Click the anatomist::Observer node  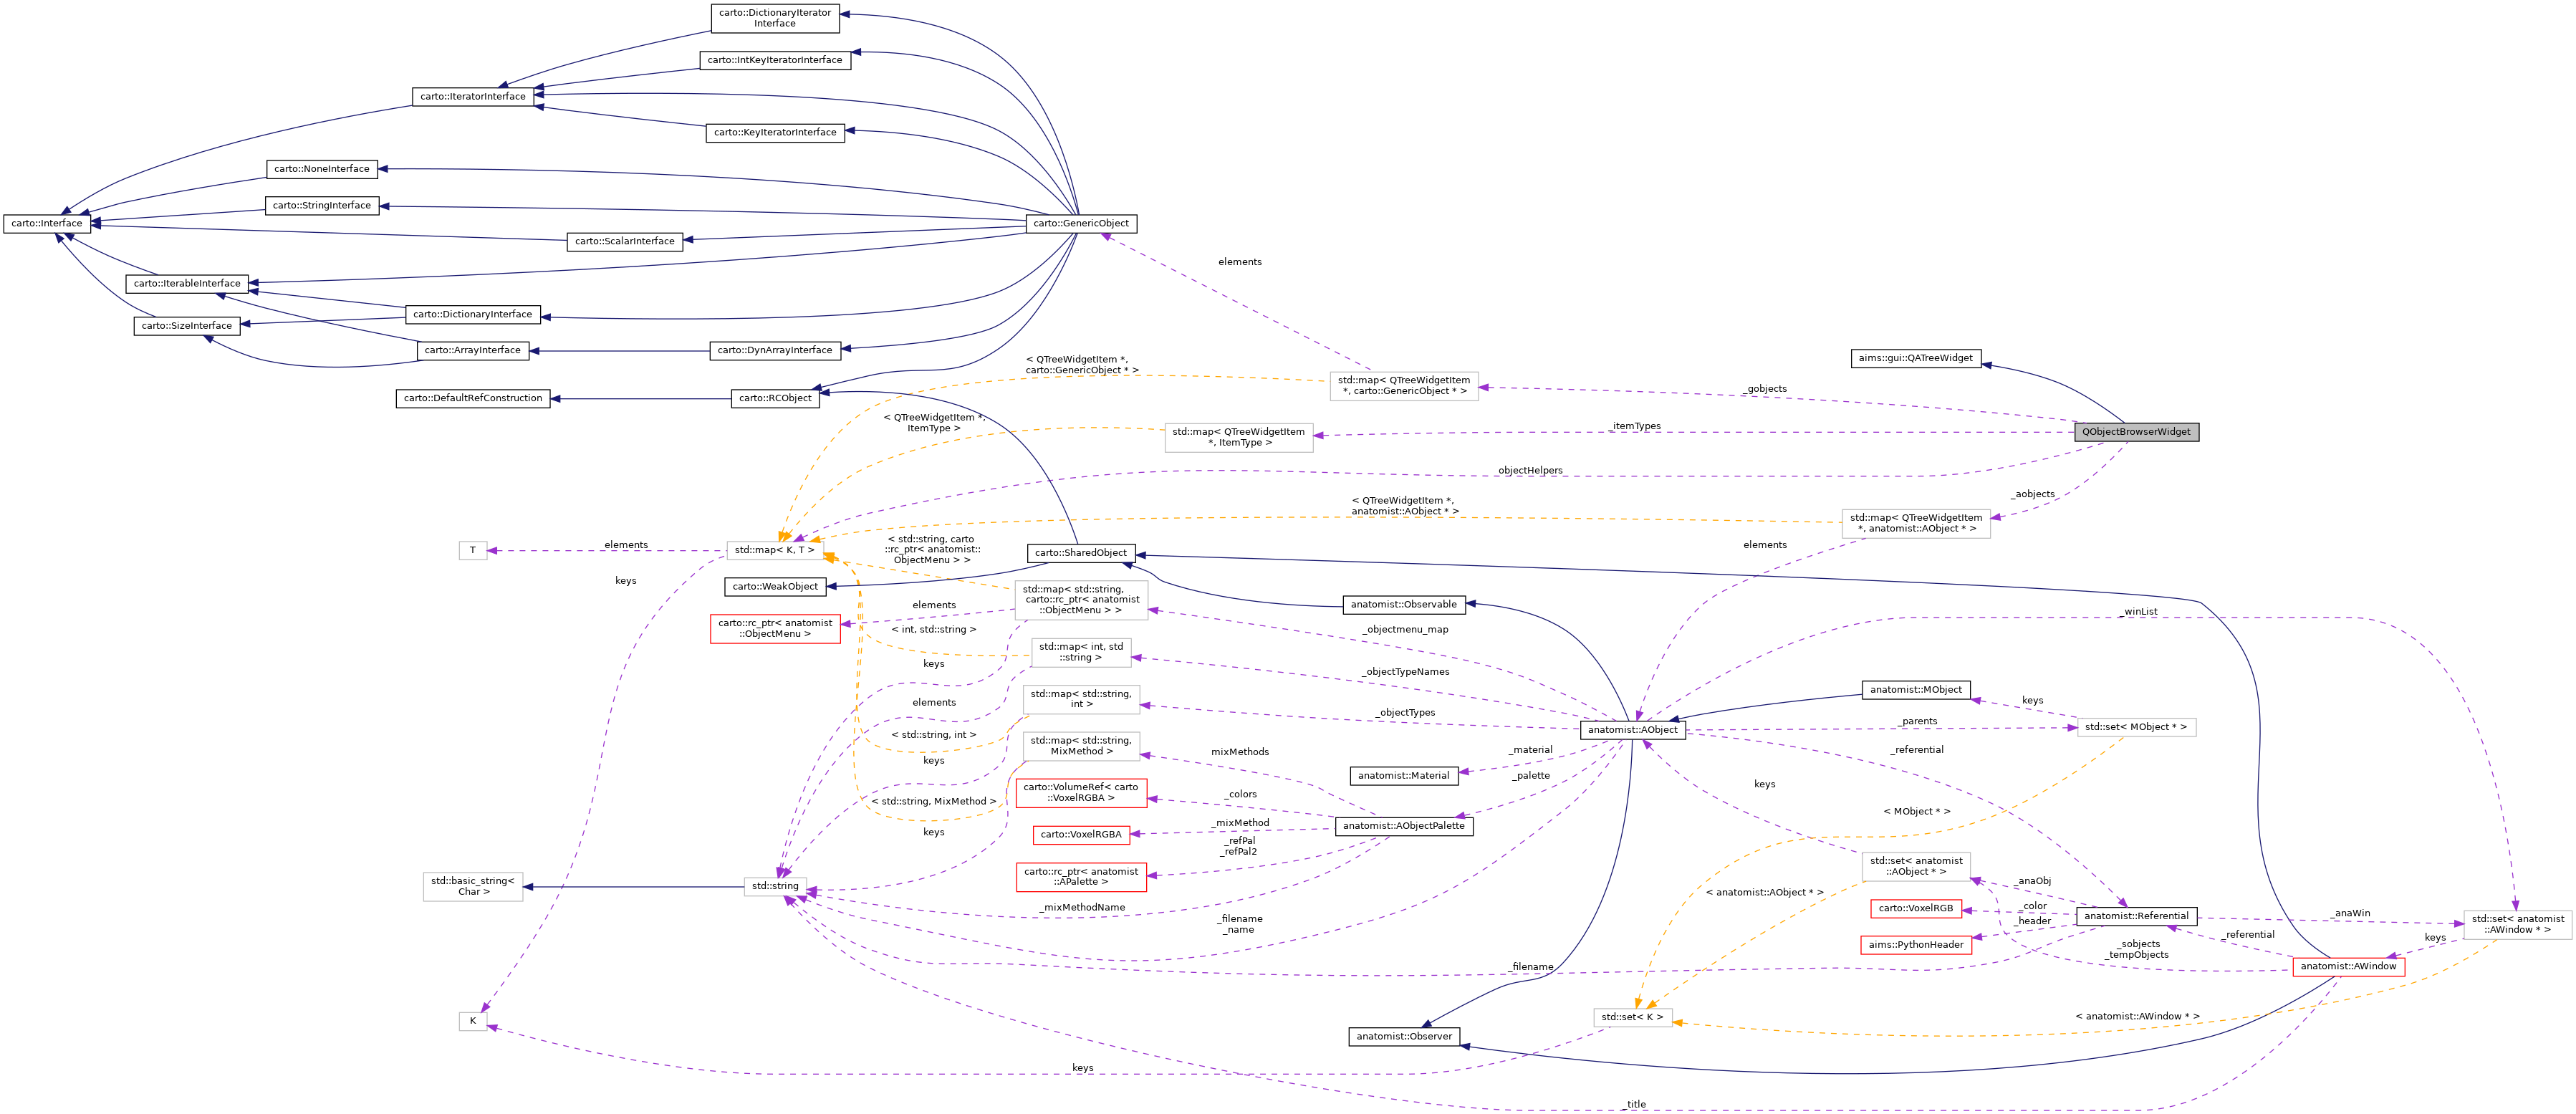1404,1037
